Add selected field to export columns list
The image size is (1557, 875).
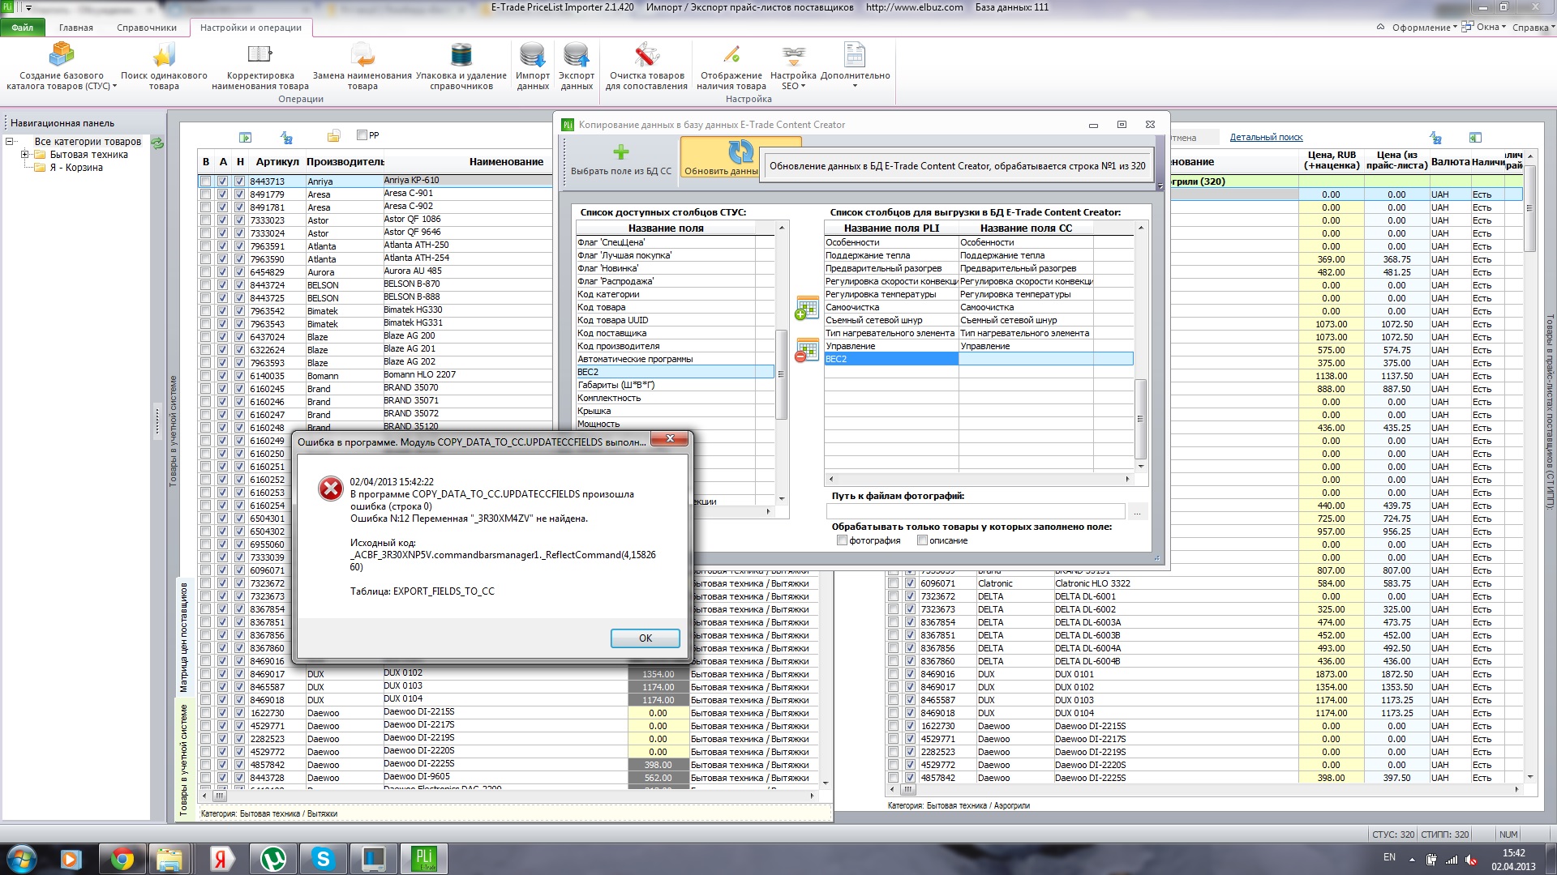point(807,309)
